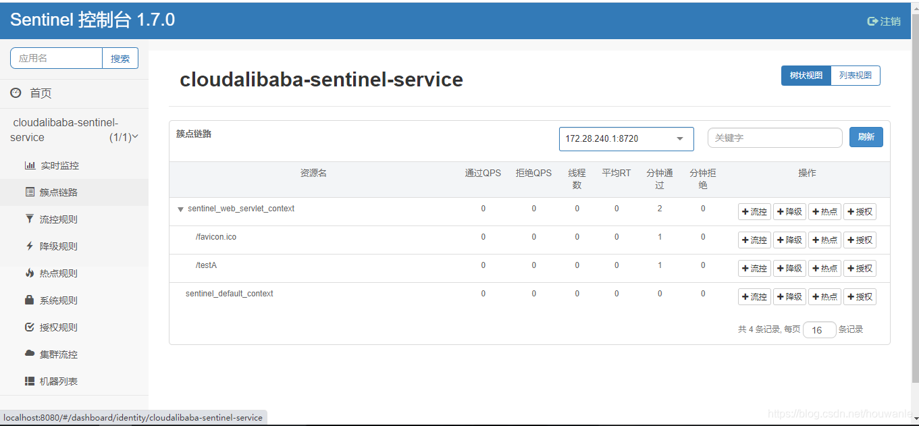Viewport: 919px width, 426px height.
Task: Add 授权 rule for sentinel_default_context
Action: [x=860, y=297]
